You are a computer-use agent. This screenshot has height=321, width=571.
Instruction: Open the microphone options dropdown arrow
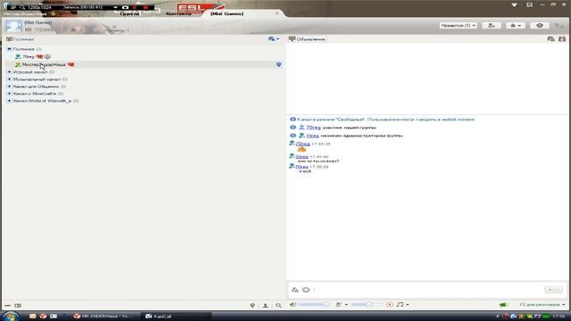(346, 305)
